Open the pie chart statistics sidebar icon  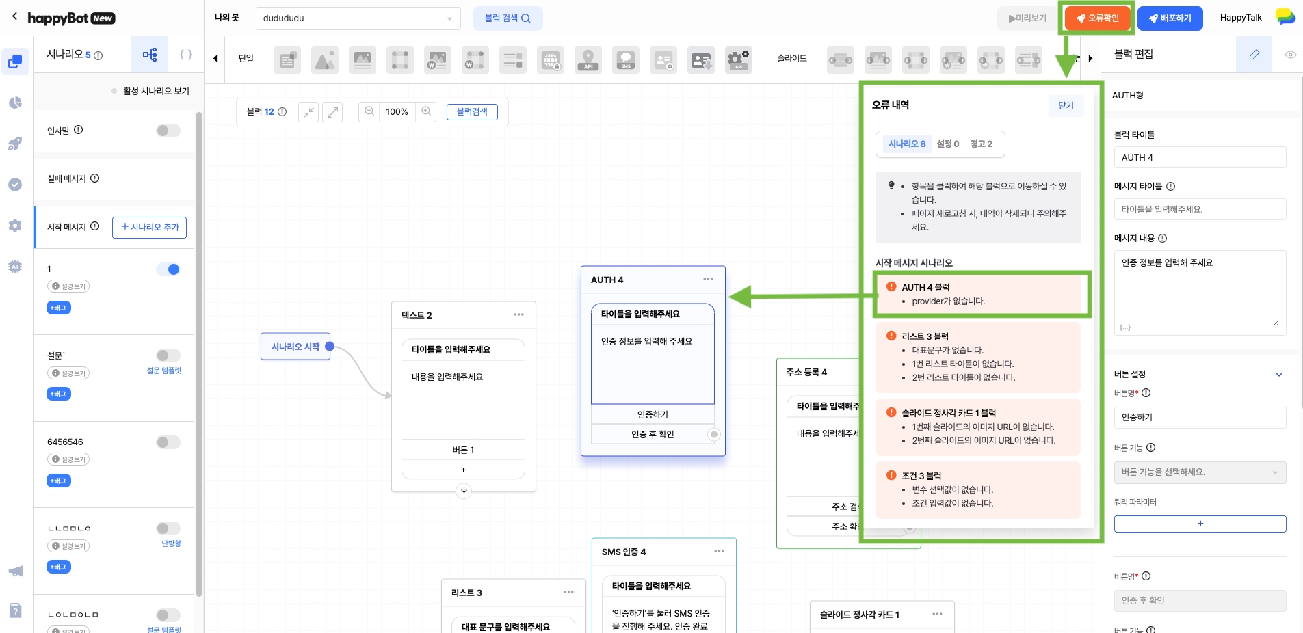click(15, 103)
